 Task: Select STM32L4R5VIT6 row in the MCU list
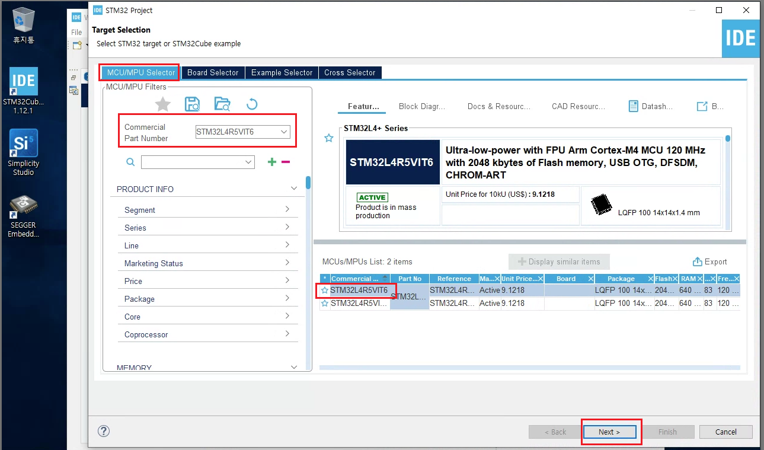tap(529, 291)
